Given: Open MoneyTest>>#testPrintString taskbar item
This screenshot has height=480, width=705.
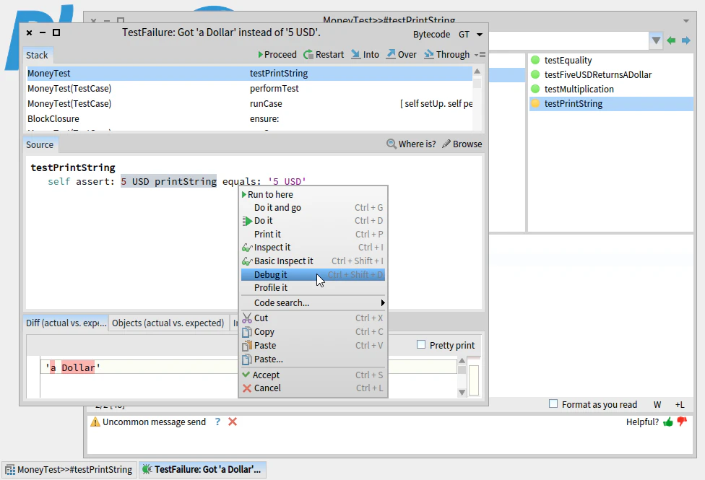Looking at the screenshot, I should pos(69,470).
